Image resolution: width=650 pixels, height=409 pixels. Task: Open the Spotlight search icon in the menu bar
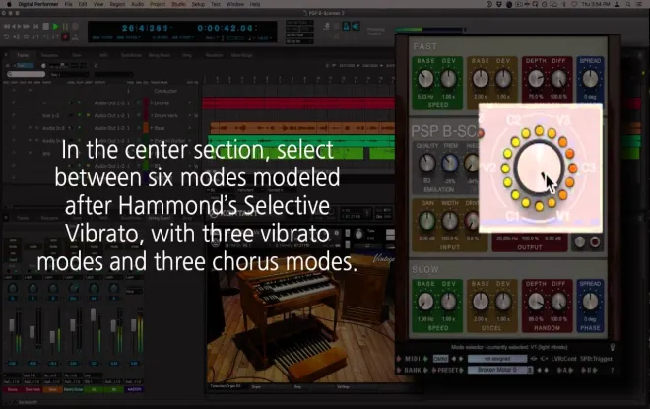click(x=628, y=4)
